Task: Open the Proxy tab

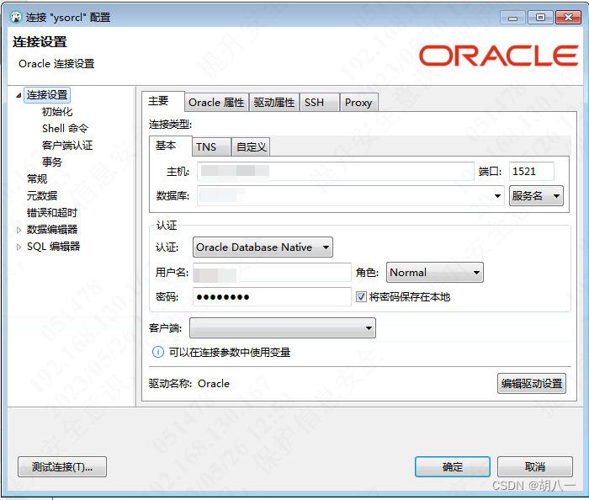Action: 358,102
